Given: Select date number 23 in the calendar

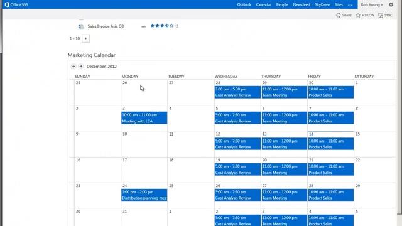Looking at the screenshot, I should (78, 186).
